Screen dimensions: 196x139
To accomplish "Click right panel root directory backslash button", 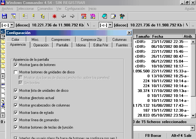I will click(187, 25).
